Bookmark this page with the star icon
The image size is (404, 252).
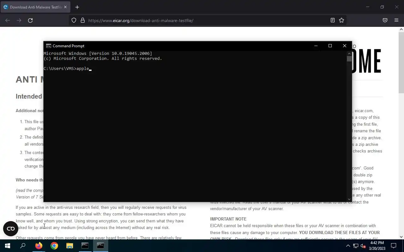click(342, 20)
